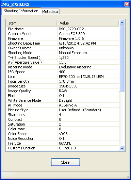Viewport: 131px width, 180px height.
Task: Click the Saturation value 2
Action: [x=60, y=124]
